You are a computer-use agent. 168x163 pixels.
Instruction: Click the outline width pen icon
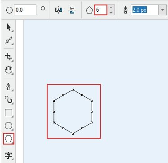tap(125, 10)
